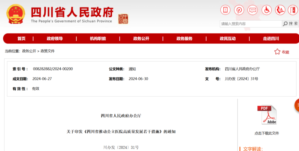Click the 政务公开 breadcrumb link

point(29,51)
